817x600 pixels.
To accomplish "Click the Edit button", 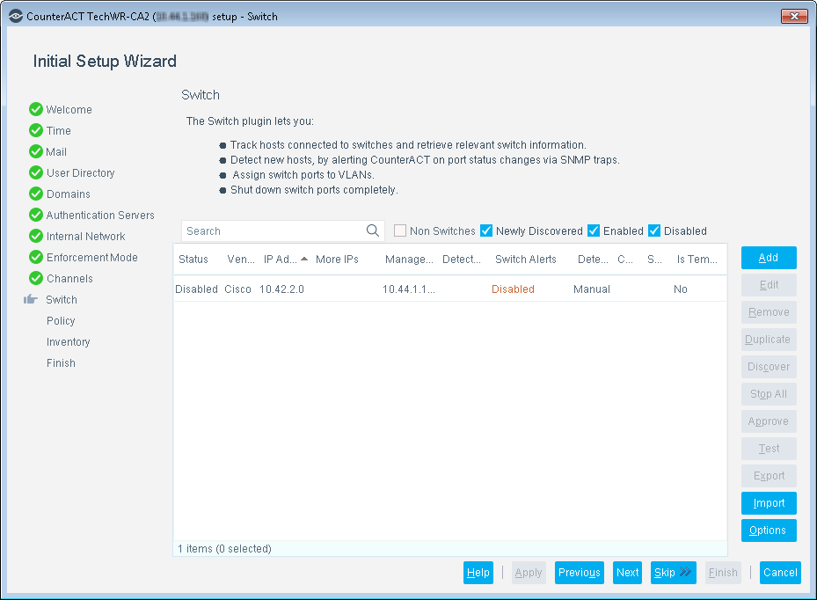I will [769, 285].
